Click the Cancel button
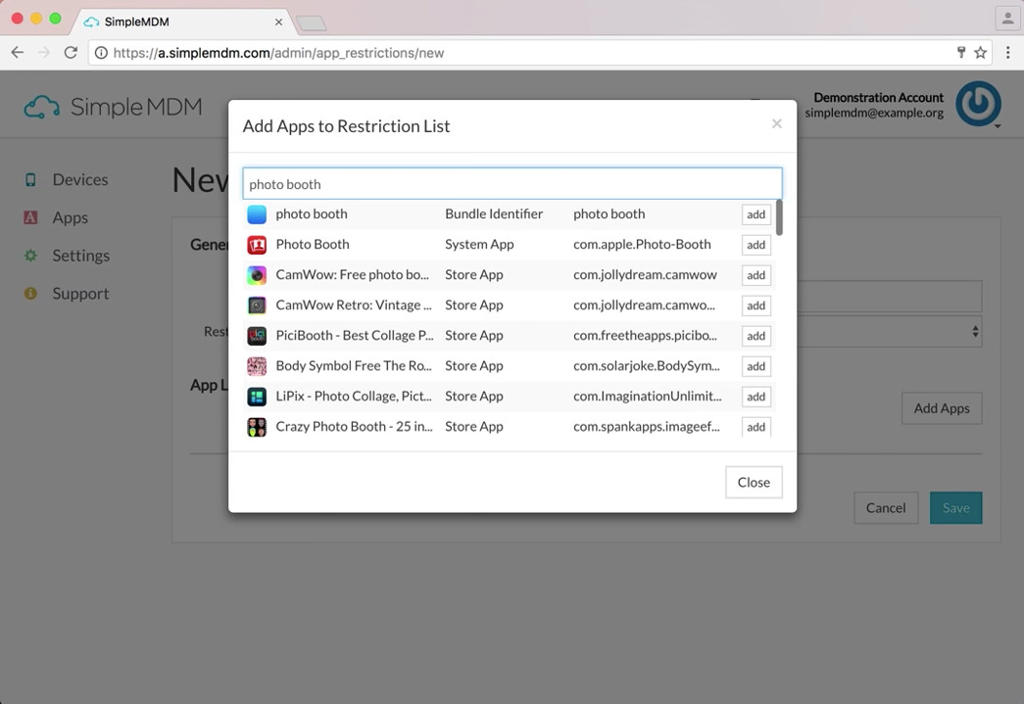Screen dimensions: 1024x704 pyautogui.click(x=886, y=507)
